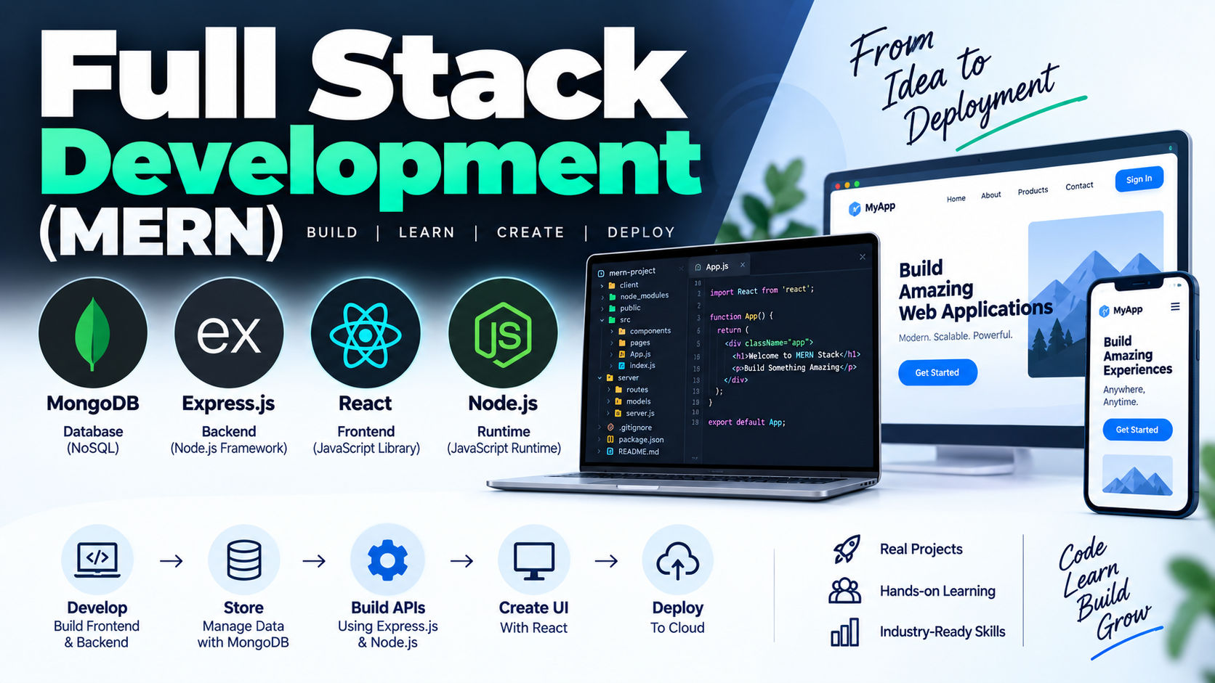Select the Develop laptop code icon
Viewport: 1215px width, 683px height.
click(x=97, y=560)
